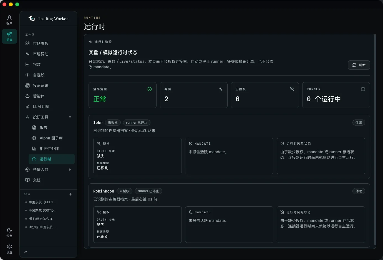
Task: Open 文档 documentation
Action: [x=48, y=180]
